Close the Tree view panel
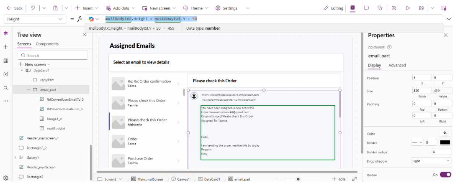Image resolution: width=455 pixels, height=183 pixels. 85,35
